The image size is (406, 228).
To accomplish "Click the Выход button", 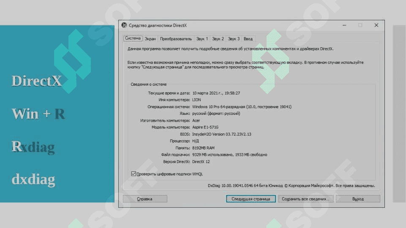I will [x=358, y=199].
